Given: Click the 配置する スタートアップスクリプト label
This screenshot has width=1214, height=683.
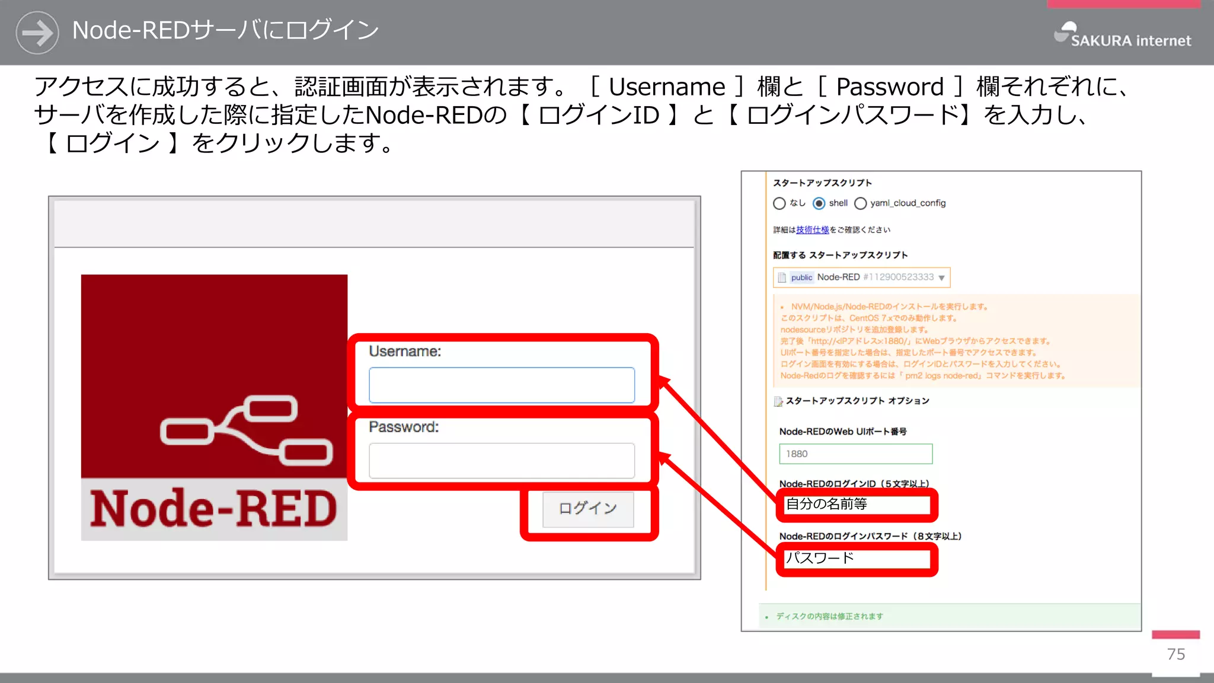Looking at the screenshot, I should coord(840,256).
